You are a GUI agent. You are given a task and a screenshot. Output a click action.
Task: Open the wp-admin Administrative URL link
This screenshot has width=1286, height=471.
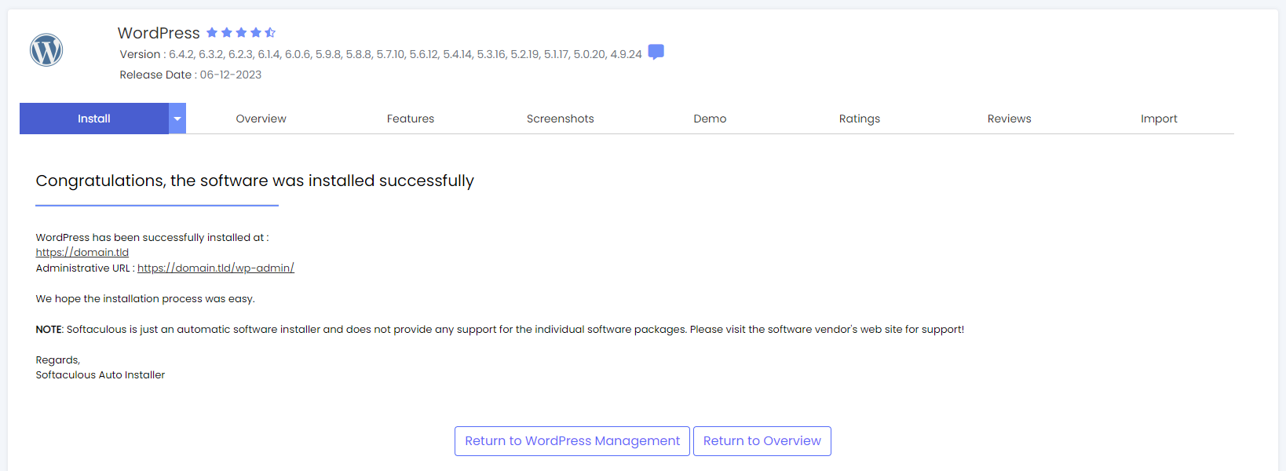click(x=216, y=268)
